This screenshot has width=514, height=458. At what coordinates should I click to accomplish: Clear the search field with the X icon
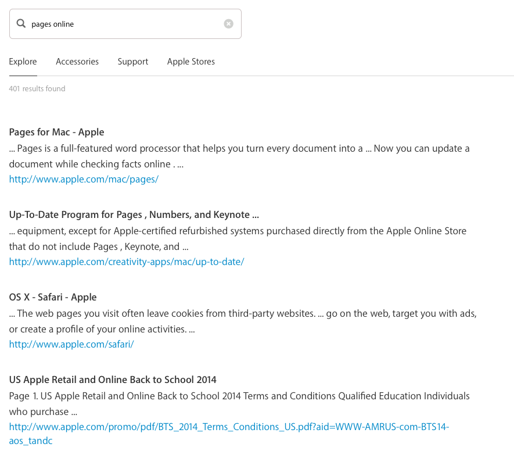pos(228,24)
